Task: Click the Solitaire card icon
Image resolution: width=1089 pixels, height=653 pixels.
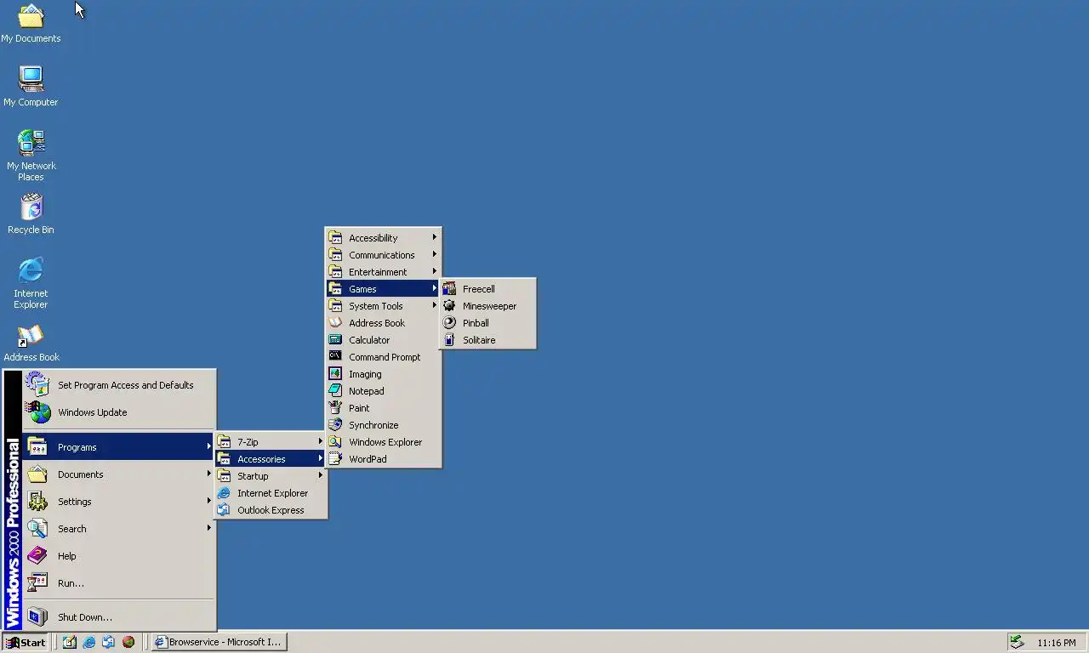Action: point(449,340)
